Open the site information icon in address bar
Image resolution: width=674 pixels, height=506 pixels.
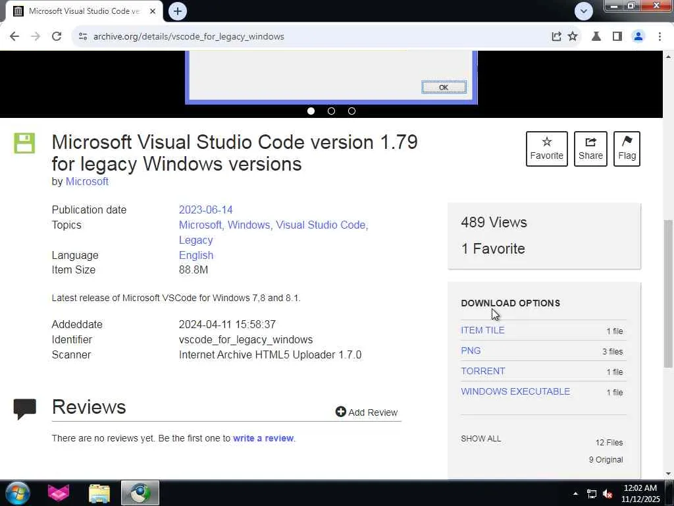[x=83, y=37]
